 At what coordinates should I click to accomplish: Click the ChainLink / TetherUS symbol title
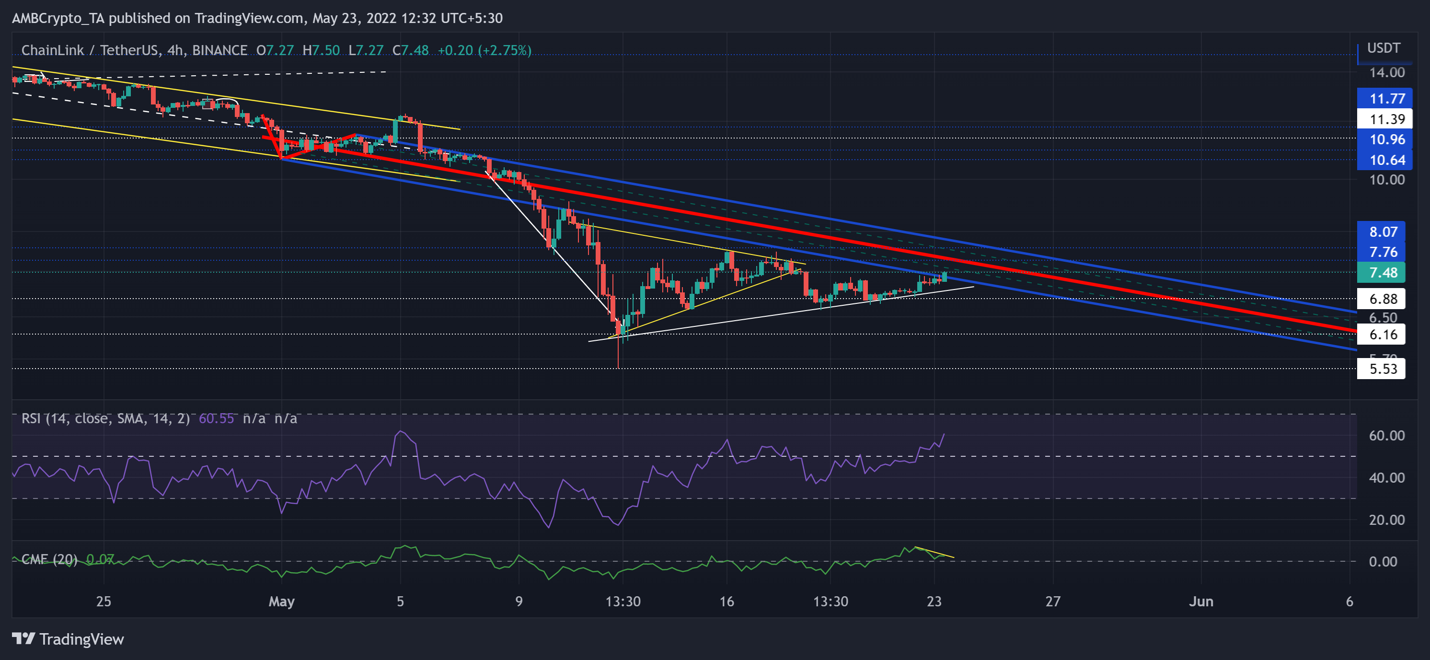(x=134, y=50)
